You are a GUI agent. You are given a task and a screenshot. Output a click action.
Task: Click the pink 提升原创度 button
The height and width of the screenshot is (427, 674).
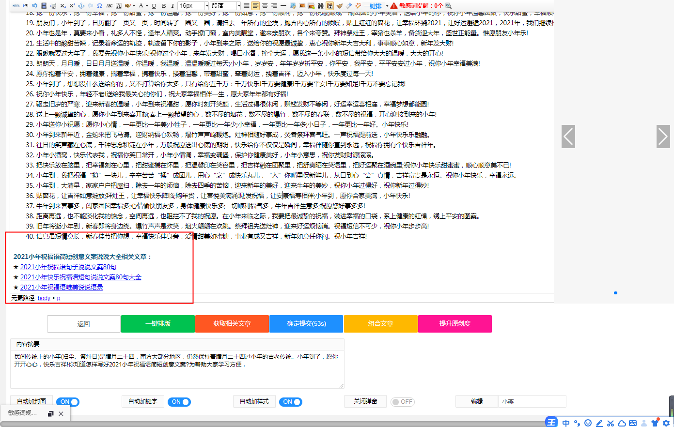click(x=455, y=324)
